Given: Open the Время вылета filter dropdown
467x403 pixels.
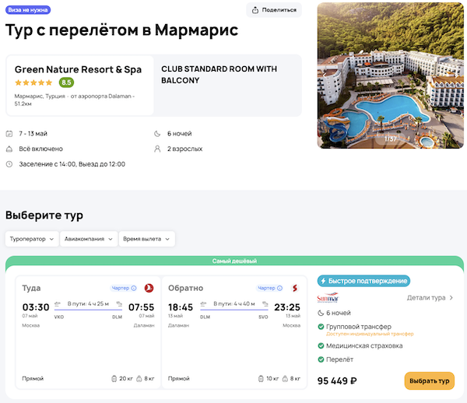Looking at the screenshot, I should (x=147, y=239).
